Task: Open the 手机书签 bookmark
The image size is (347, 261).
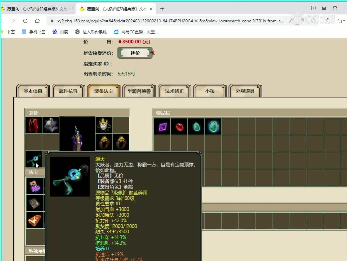Action: [x=34, y=32]
